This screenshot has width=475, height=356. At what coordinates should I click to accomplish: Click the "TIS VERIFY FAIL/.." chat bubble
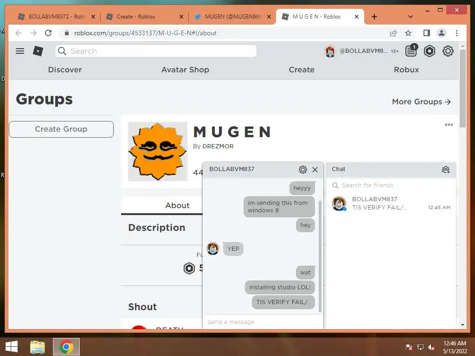283,302
